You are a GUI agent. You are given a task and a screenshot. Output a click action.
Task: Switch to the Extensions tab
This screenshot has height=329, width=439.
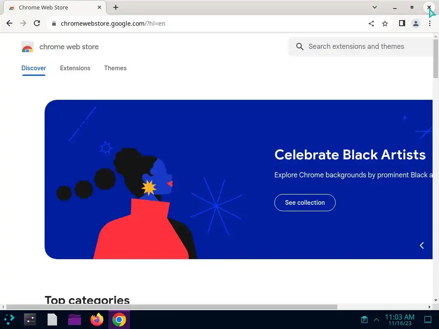pyautogui.click(x=75, y=68)
